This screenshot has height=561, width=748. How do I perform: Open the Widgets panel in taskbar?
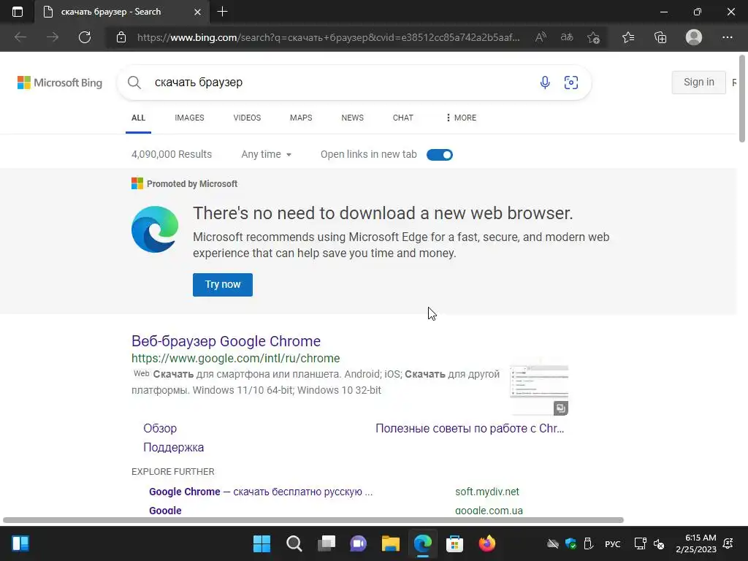tap(20, 543)
